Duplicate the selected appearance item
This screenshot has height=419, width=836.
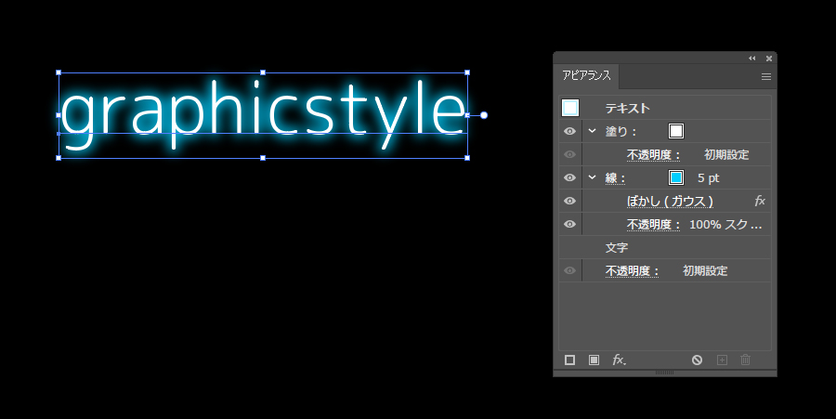tap(722, 360)
